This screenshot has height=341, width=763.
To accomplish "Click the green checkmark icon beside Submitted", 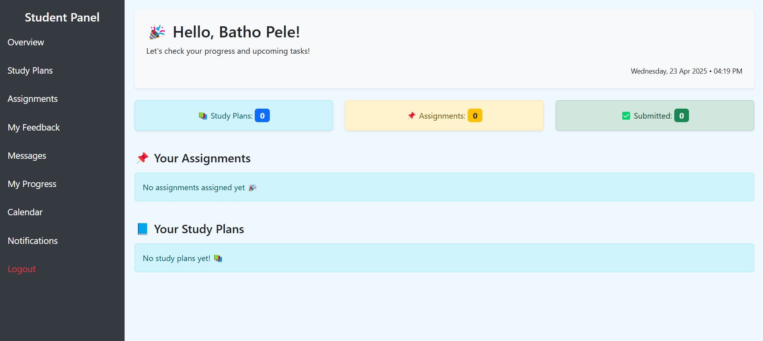I will point(626,116).
